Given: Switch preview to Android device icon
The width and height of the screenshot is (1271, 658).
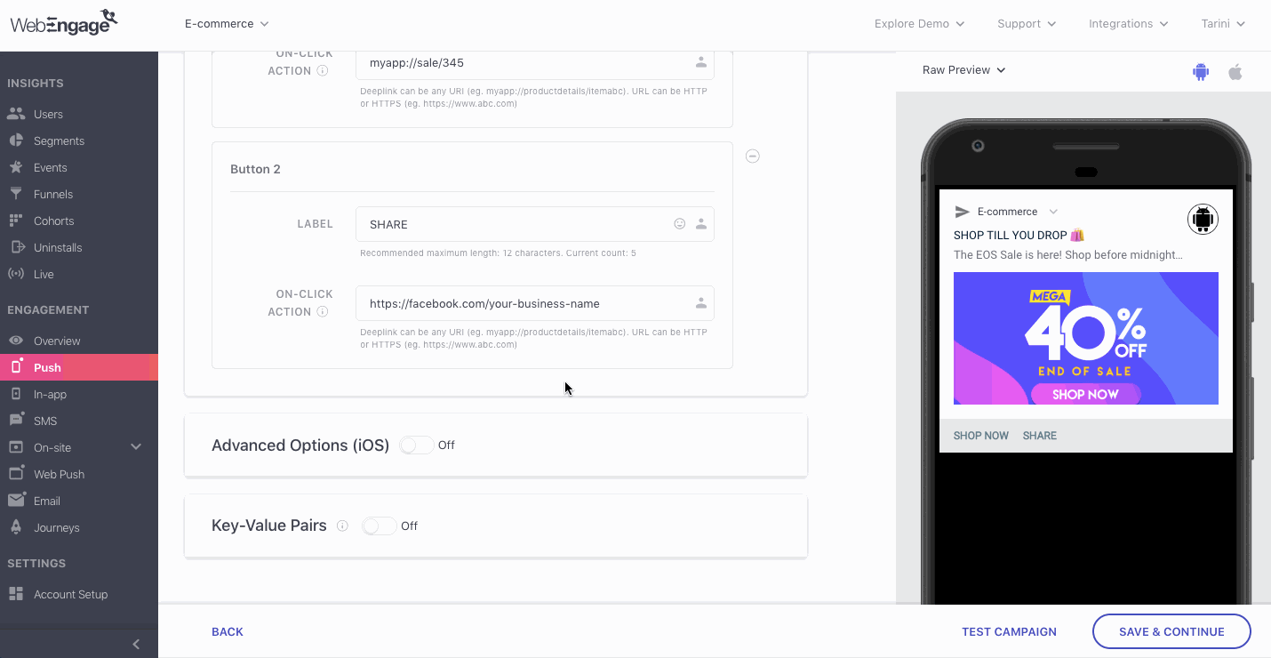Looking at the screenshot, I should pos(1201,72).
